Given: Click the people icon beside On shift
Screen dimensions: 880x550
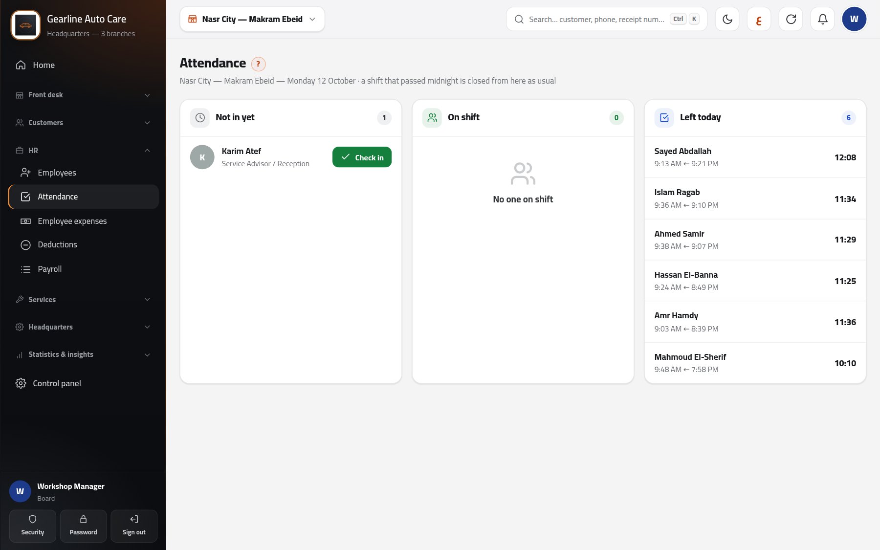Looking at the screenshot, I should pyautogui.click(x=432, y=117).
